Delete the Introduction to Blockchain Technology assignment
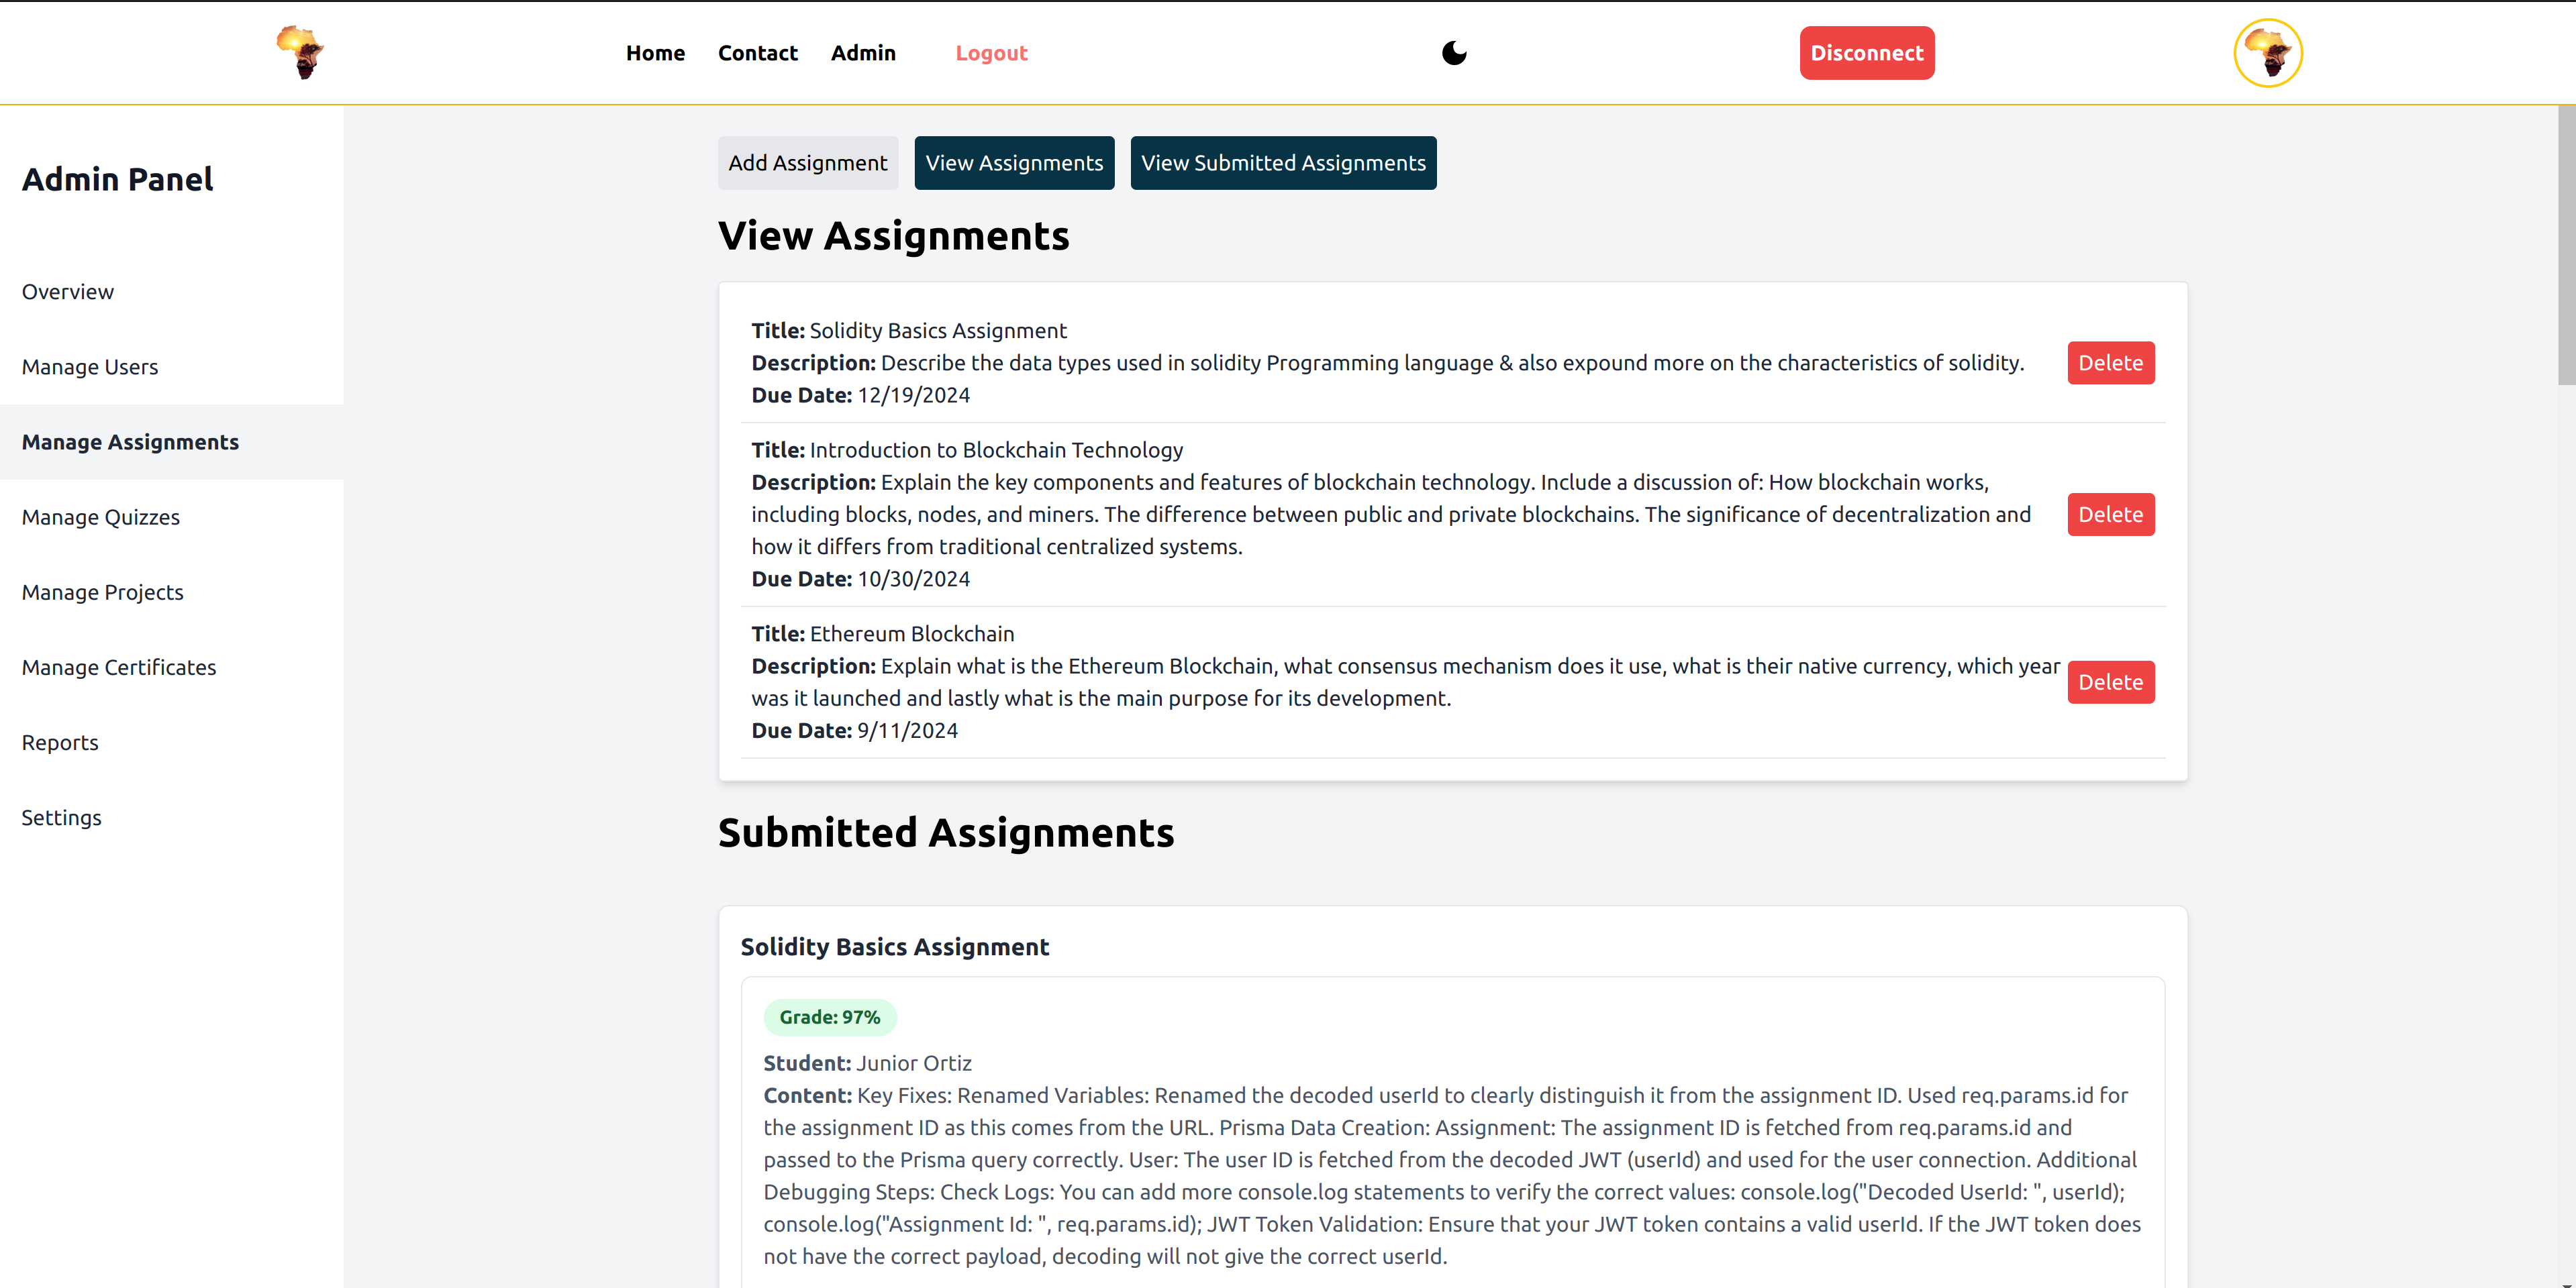 point(2110,515)
